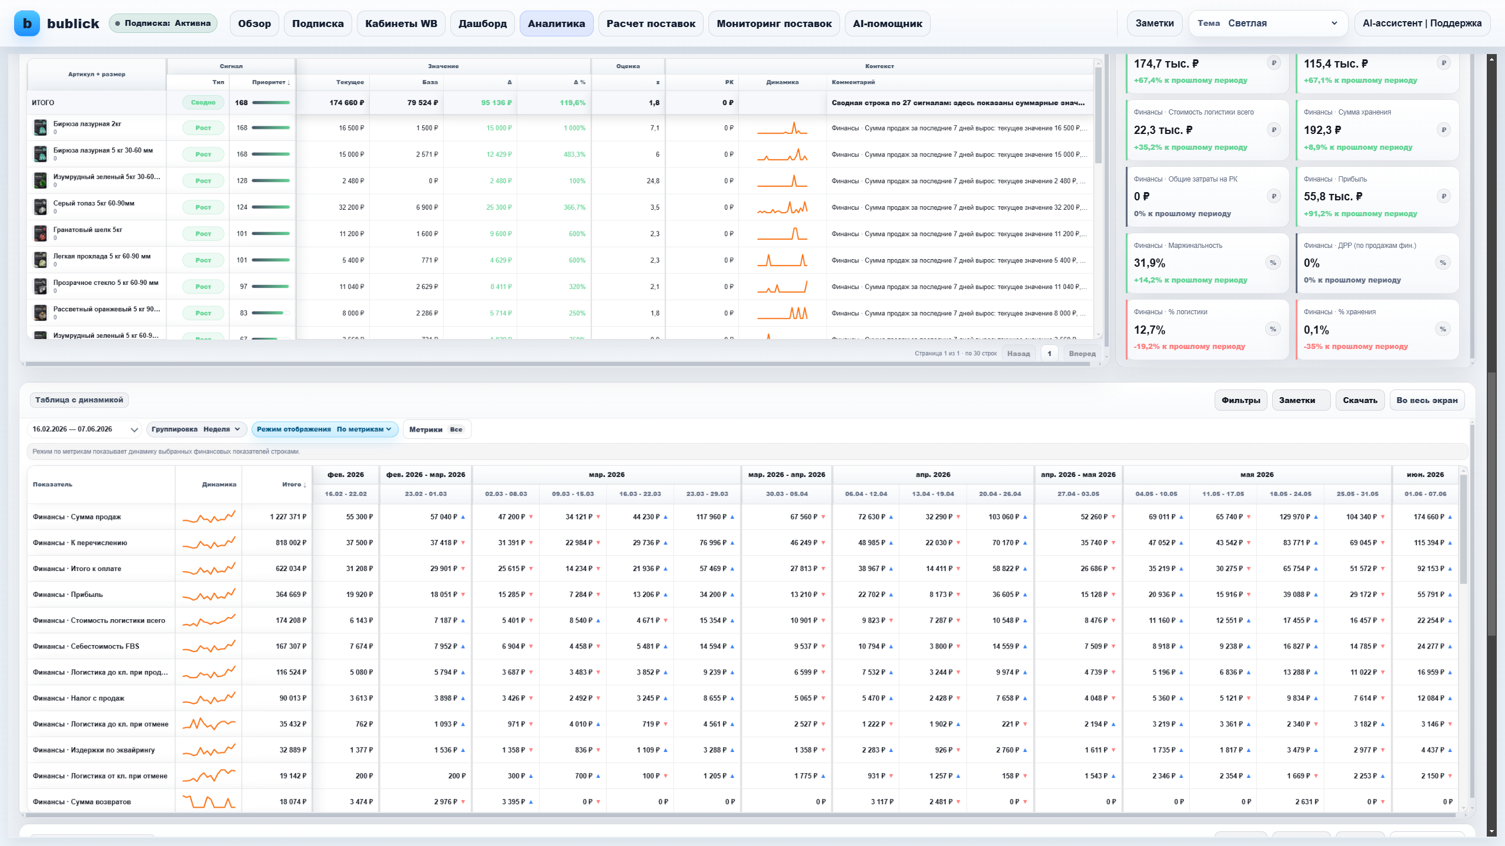Toggle the Рост tag for Гранатовый шелк 5кг

point(203,234)
